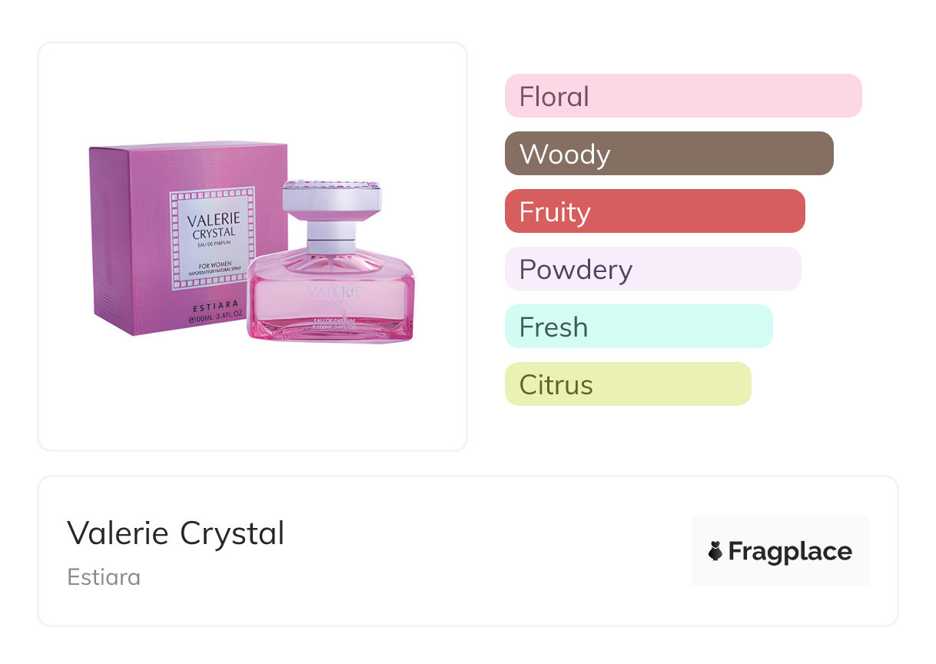Click the Fragplace bottle logo icon

click(x=715, y=551)
